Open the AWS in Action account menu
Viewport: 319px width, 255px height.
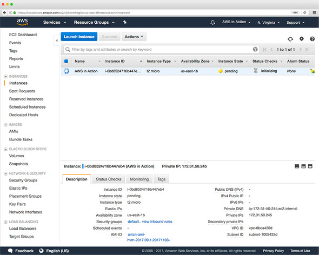click(x=236, y=22)
